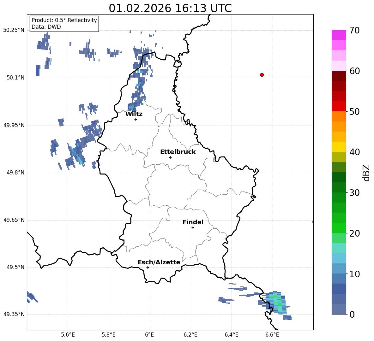
Task: Click the 6°E longitude label
Action: [149, 335]
